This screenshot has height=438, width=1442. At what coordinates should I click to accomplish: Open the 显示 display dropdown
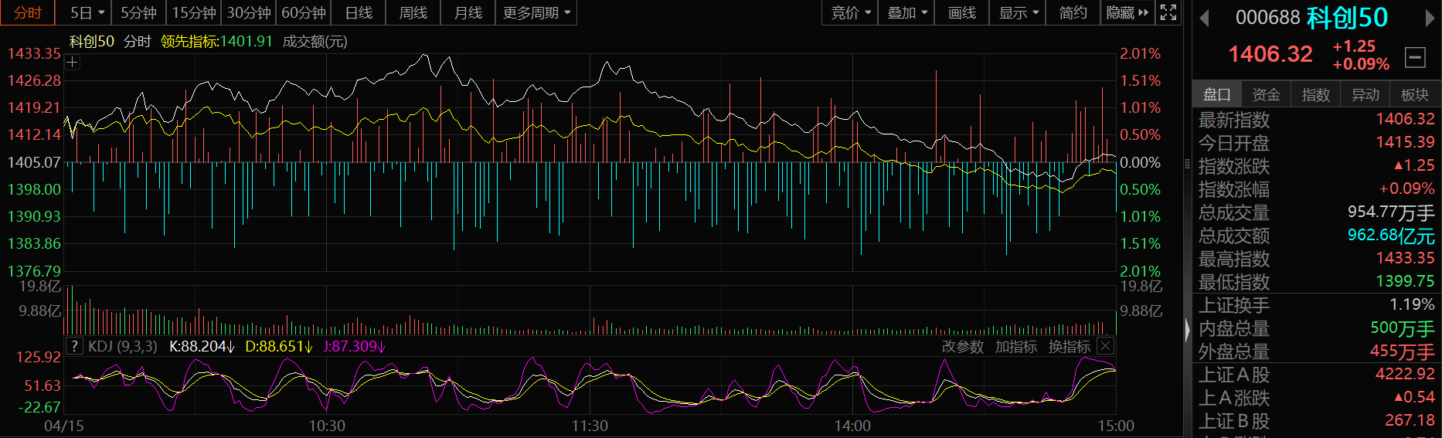coord(1018,12)
